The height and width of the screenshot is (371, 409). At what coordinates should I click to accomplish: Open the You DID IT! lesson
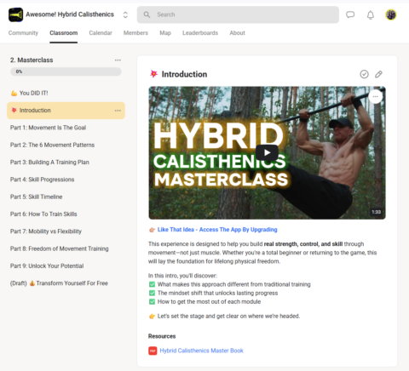tap(66, 93)
